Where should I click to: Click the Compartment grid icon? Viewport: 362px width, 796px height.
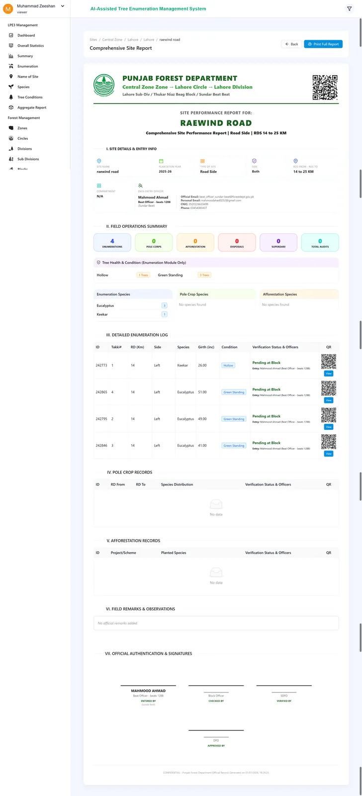99,186
